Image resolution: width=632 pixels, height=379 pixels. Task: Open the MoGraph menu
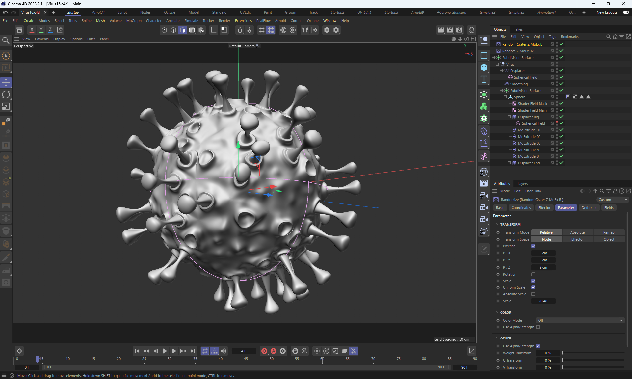click(134, 21)
